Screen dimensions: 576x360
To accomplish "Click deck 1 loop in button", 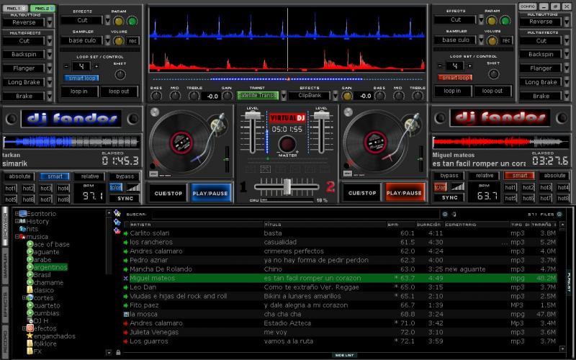I will [79, 91].
